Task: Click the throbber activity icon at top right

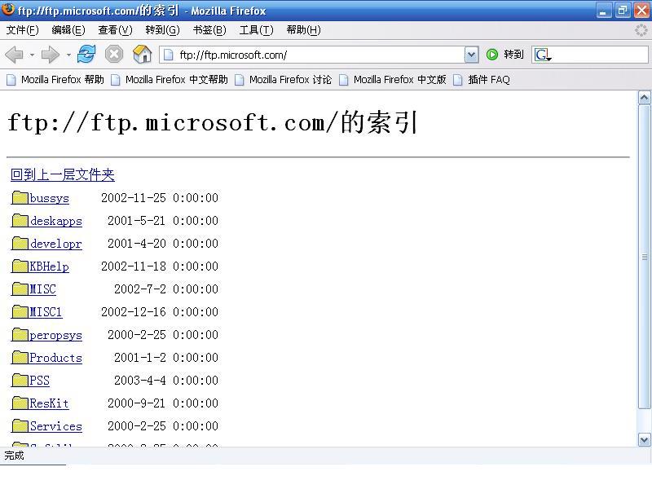Action: 641,30
